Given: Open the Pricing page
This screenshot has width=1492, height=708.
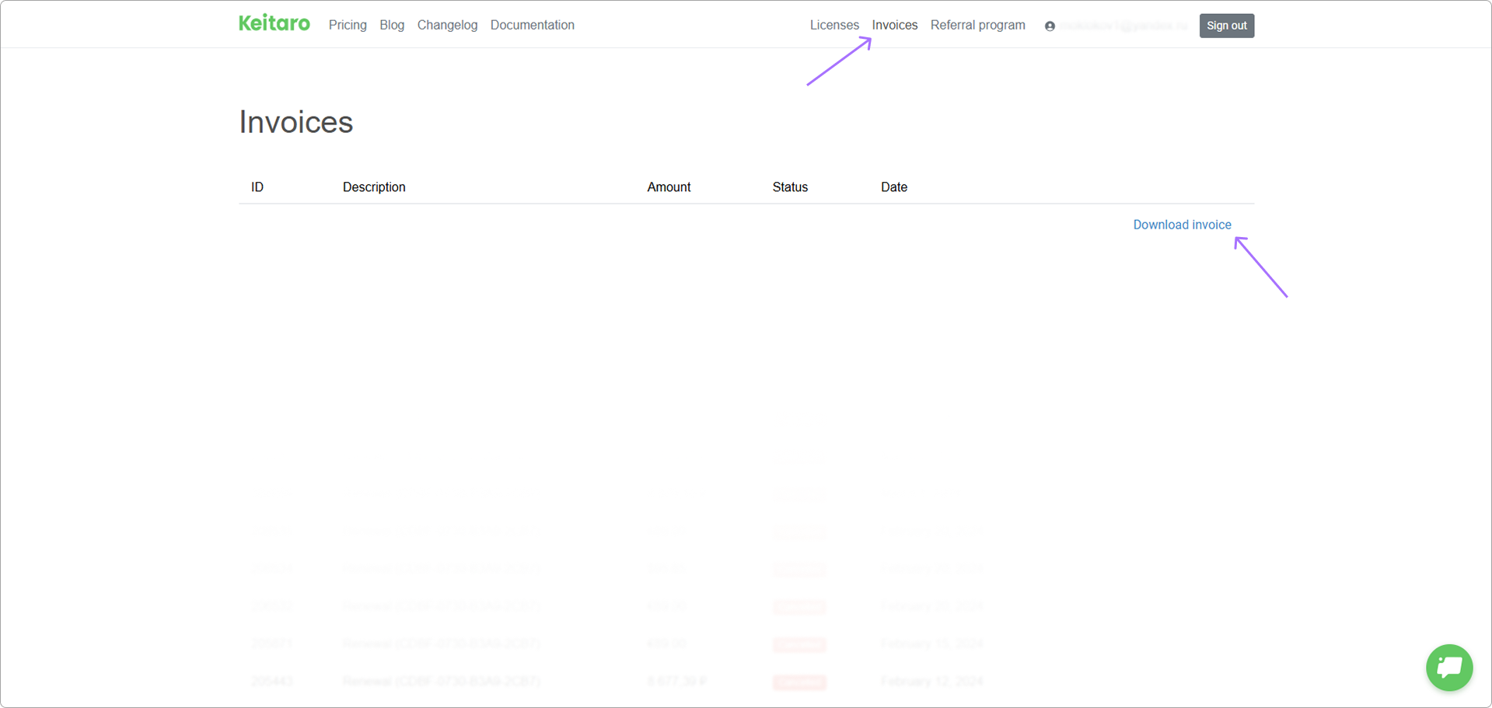Looking at the screenshot, I should click(x=348, y=25).
